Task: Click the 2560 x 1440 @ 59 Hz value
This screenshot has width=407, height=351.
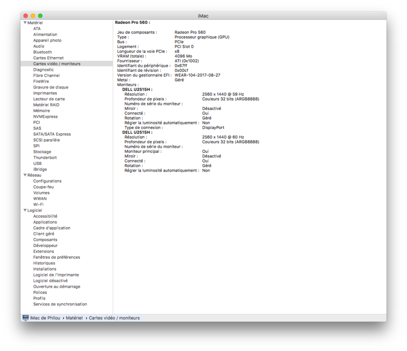Action: (223, 94)
